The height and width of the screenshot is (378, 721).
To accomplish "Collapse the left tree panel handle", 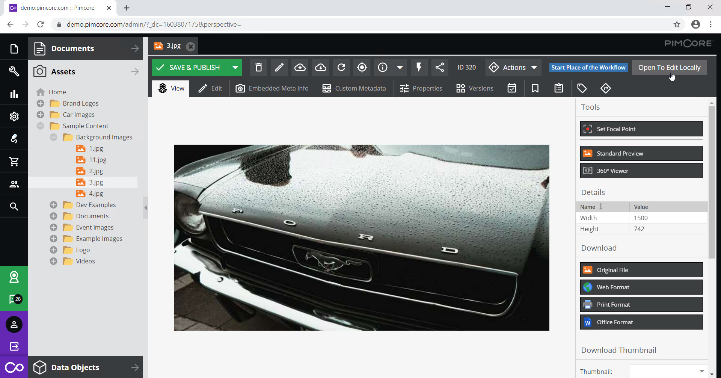I will [145, 207].
